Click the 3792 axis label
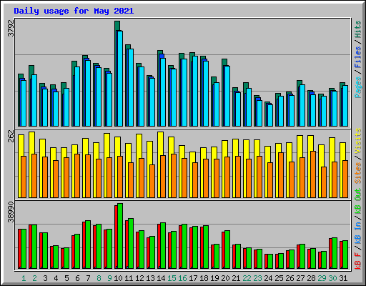This screenshot has width=366, height=286. click(11, 28)
